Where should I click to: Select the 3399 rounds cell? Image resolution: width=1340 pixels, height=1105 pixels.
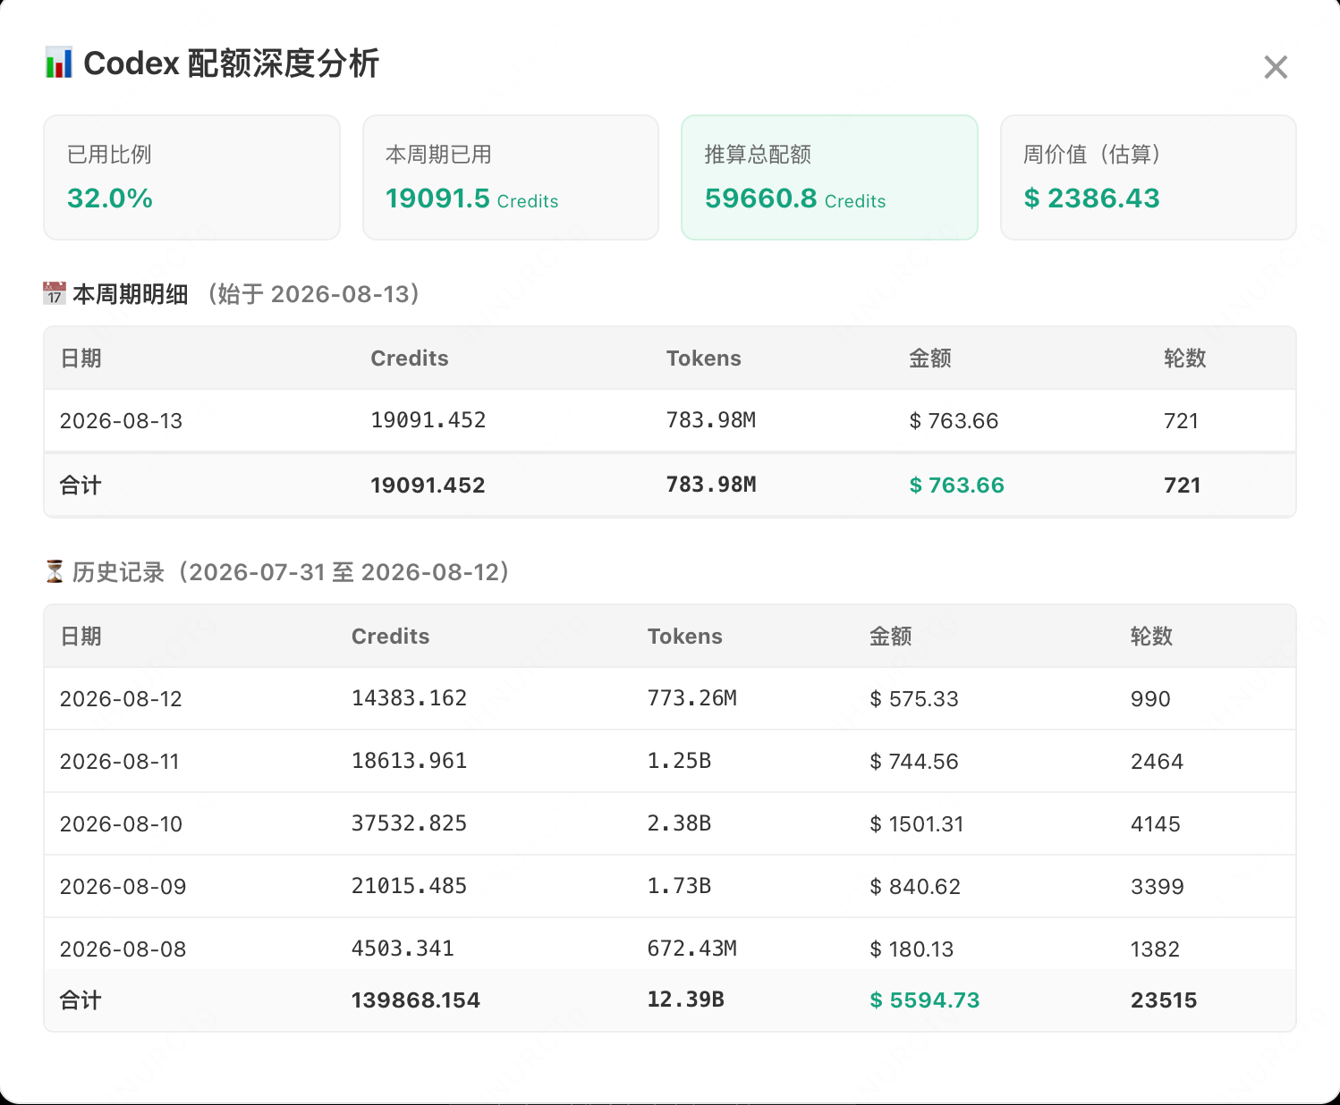click(1158, 887)
